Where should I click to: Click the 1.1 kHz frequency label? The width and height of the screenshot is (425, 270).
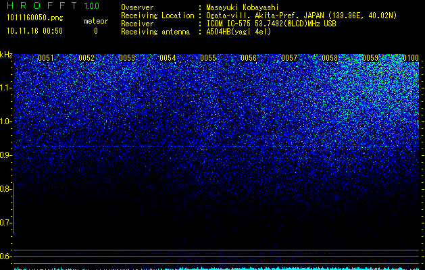click(x=5, y=88)
